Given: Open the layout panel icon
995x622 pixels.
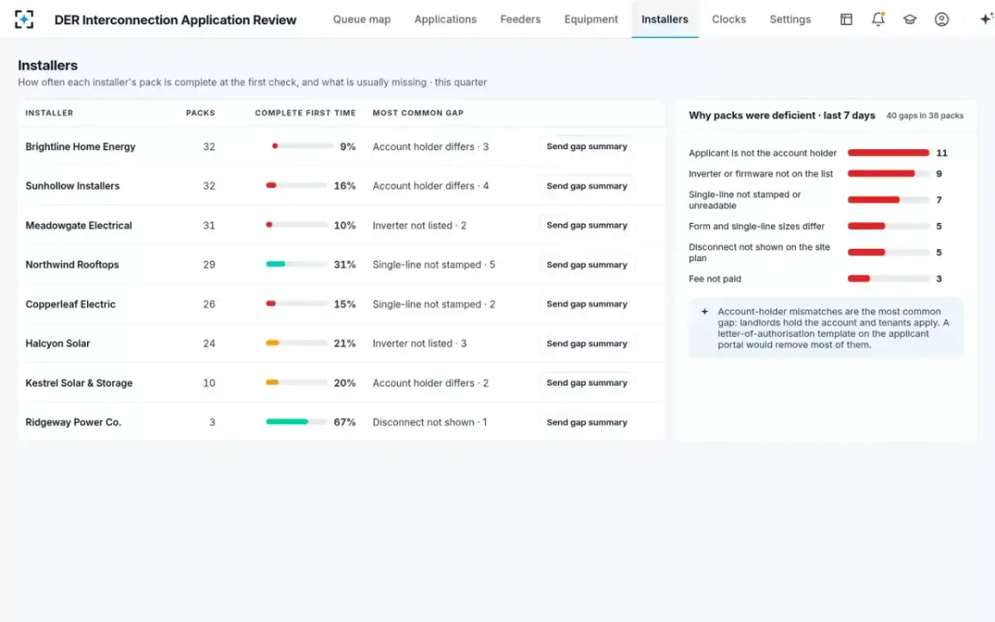Looking at the screenshot, I should (846, 19).
